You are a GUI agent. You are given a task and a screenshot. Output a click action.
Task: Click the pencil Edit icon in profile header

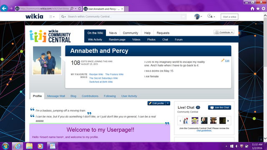click(222, 60)
